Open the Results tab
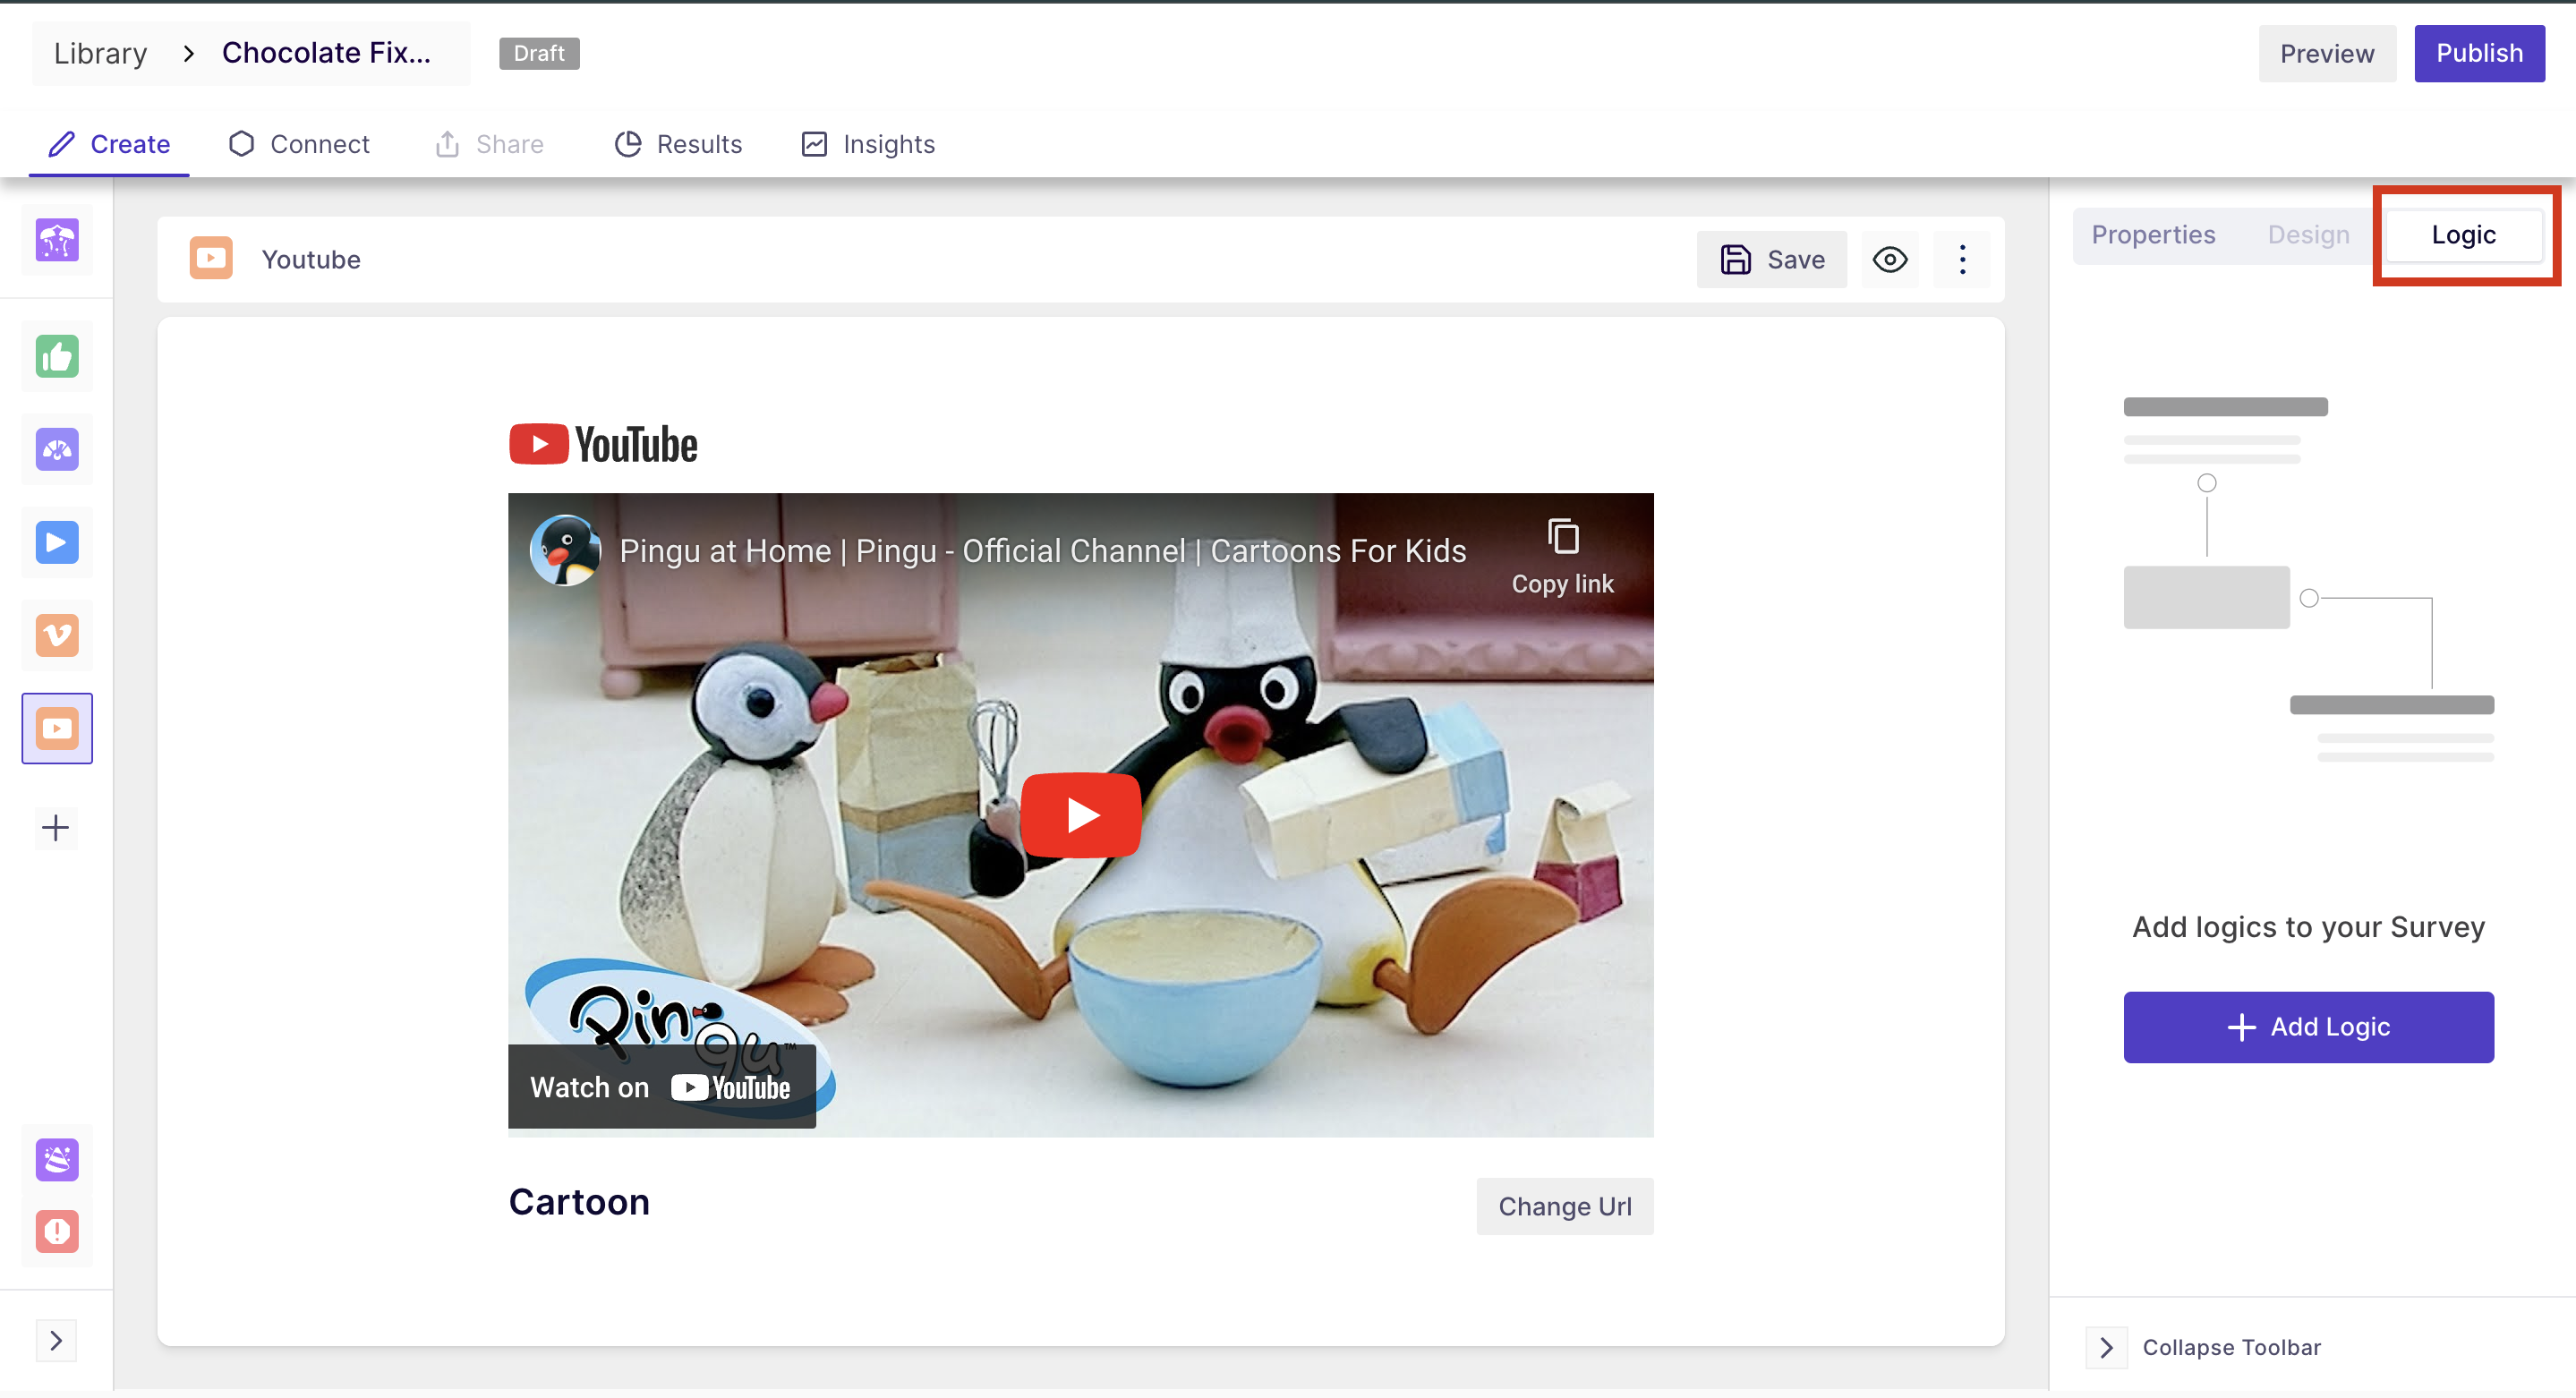This screenshot has width=2576, height=1398. tap(678, 144)
